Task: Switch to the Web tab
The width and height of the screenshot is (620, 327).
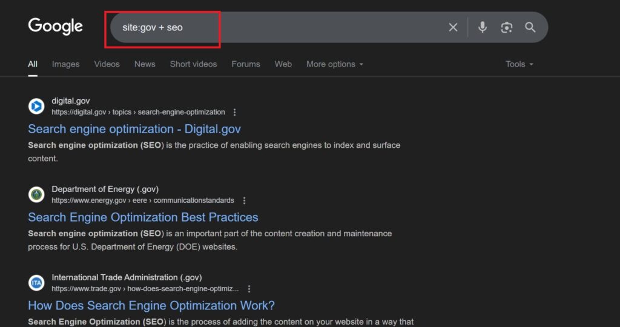Action: click(x=283, y=64)
